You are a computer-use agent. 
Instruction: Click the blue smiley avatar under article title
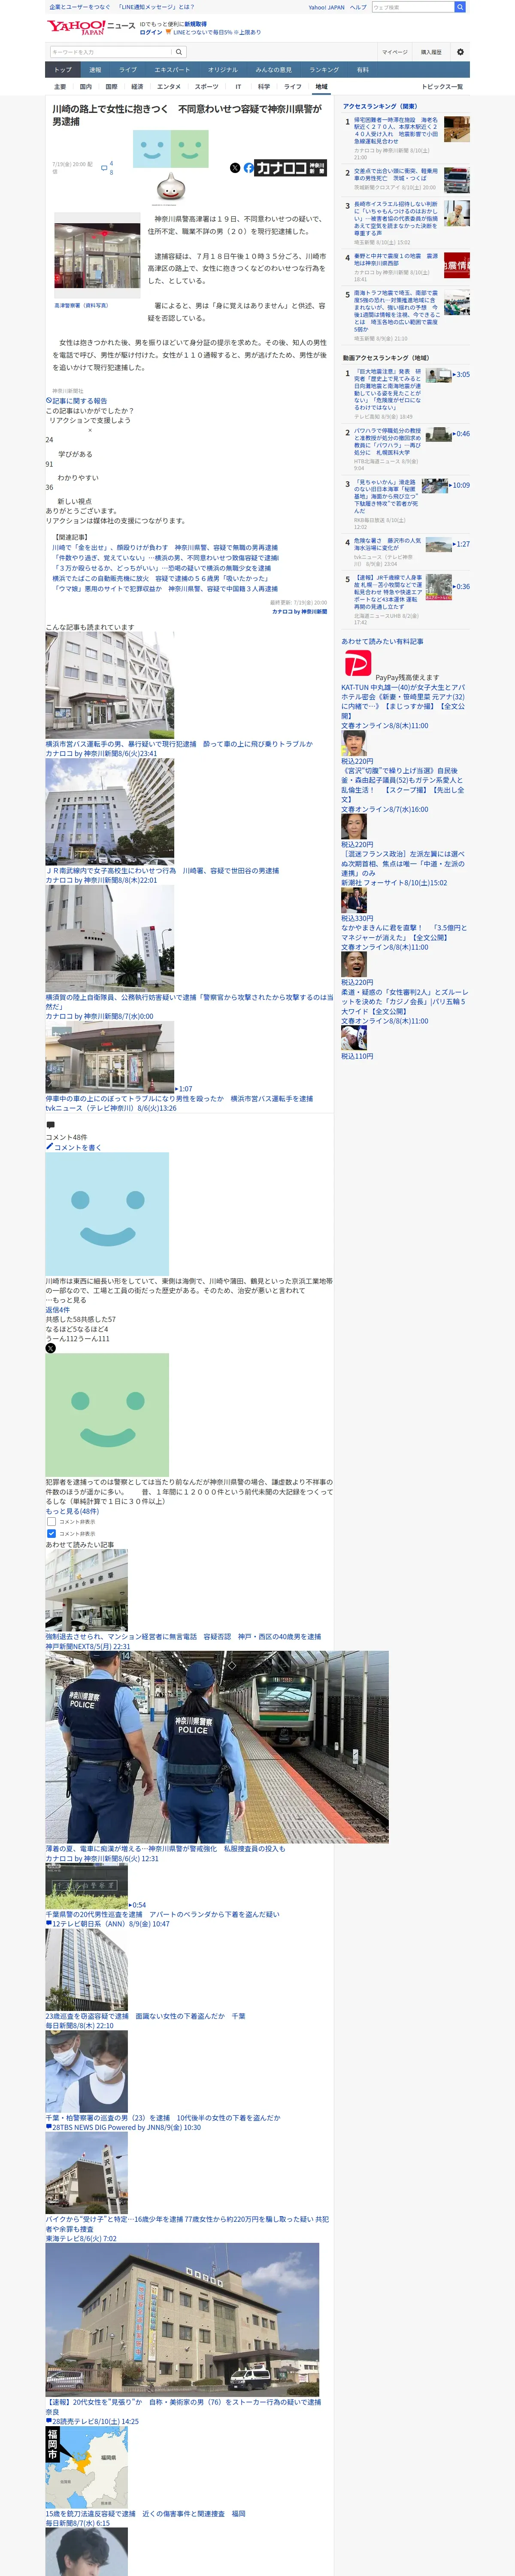[152, 150]
